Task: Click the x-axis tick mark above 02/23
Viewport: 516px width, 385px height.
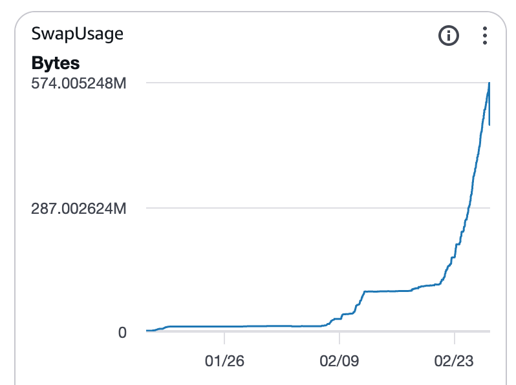Action: pyautogui.click(x=455, y=338)
